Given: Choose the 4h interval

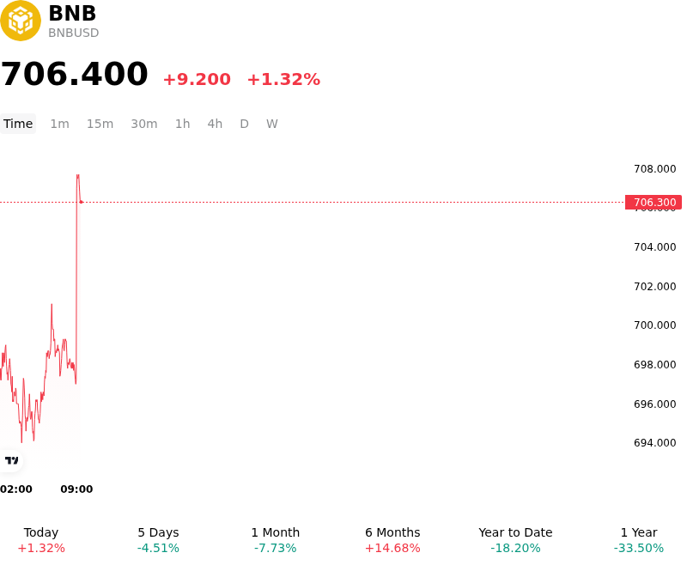Looking at the screenshot, I should tap(215, 124).
